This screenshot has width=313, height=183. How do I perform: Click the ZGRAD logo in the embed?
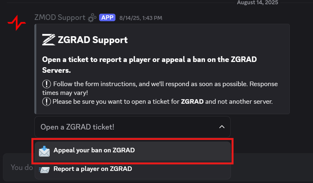click(48, 40)
